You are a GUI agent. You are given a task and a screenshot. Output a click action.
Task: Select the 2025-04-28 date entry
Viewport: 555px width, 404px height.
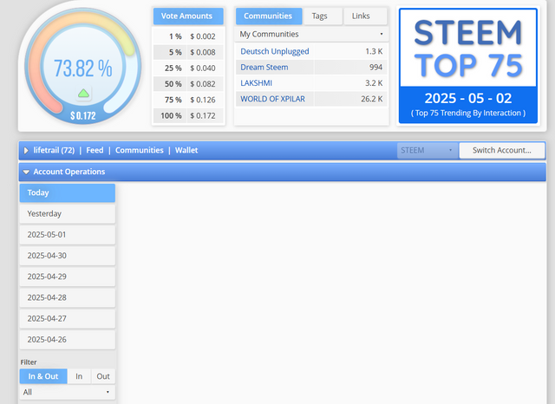(68, 297)
